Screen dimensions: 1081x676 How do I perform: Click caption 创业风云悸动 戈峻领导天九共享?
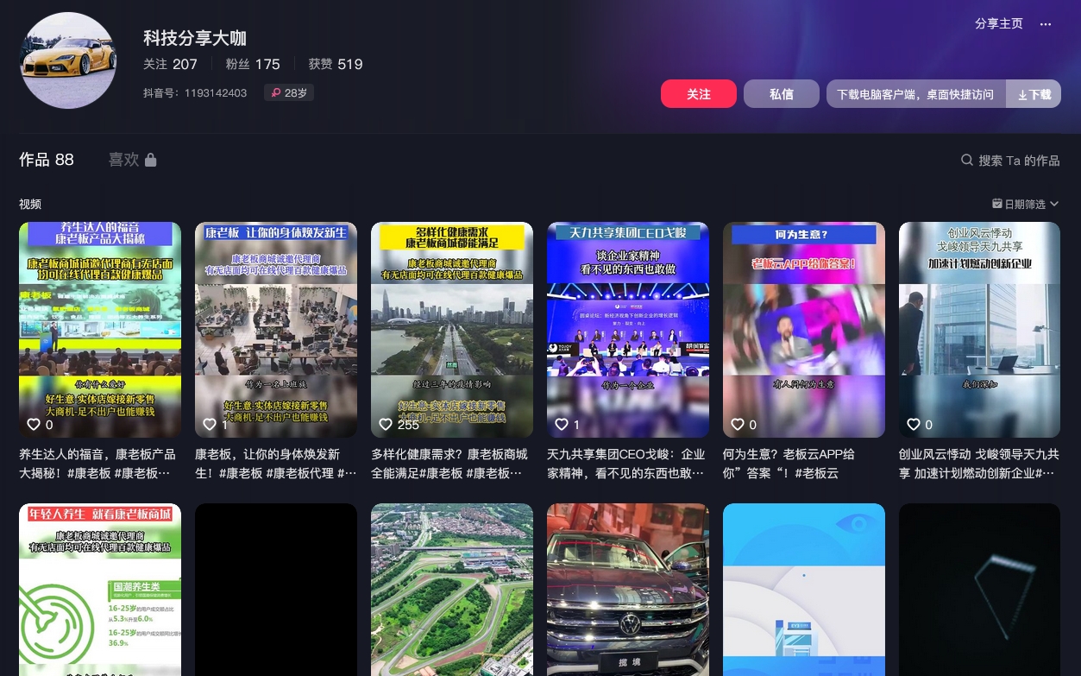pyautogui.click(x=979, y=464)
